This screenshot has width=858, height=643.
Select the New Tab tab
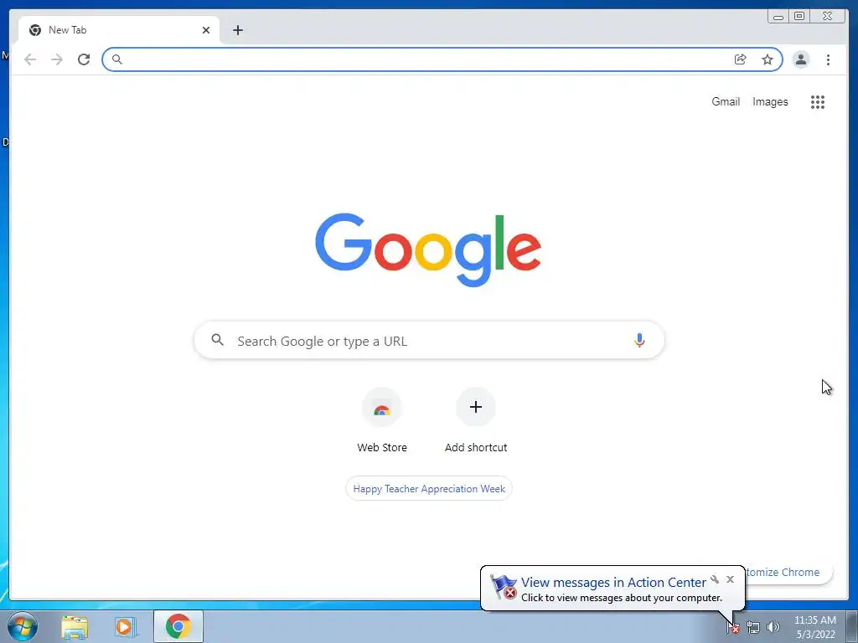[x=119, y=30]
